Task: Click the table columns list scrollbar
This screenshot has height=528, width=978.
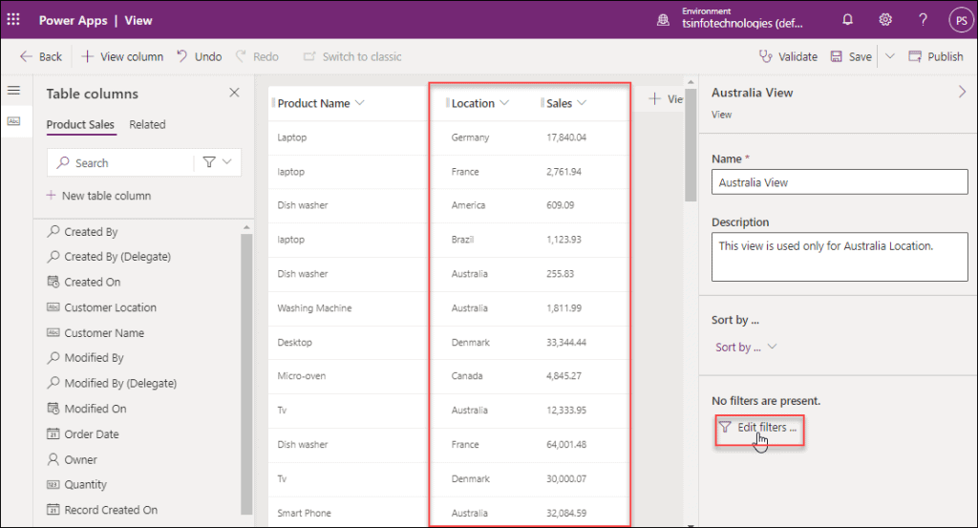Action: [x=246, y=372]
